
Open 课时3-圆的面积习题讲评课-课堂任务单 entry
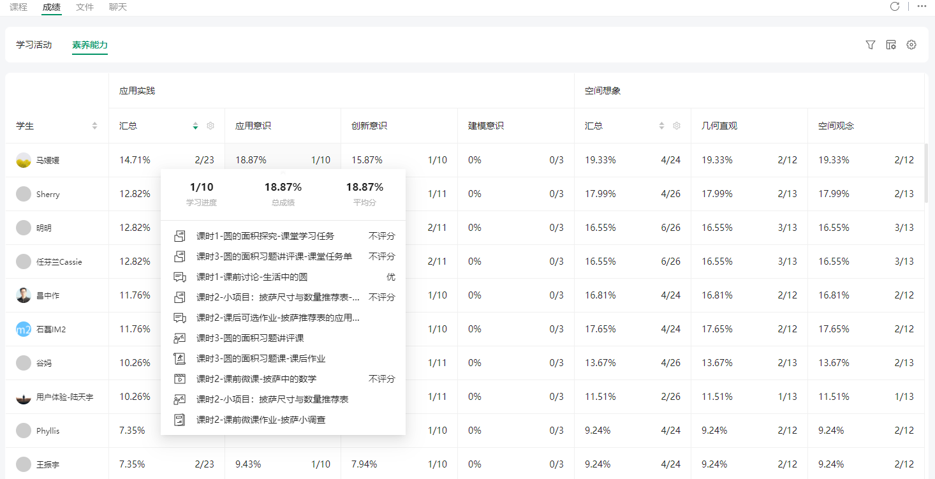coord(274,256)
